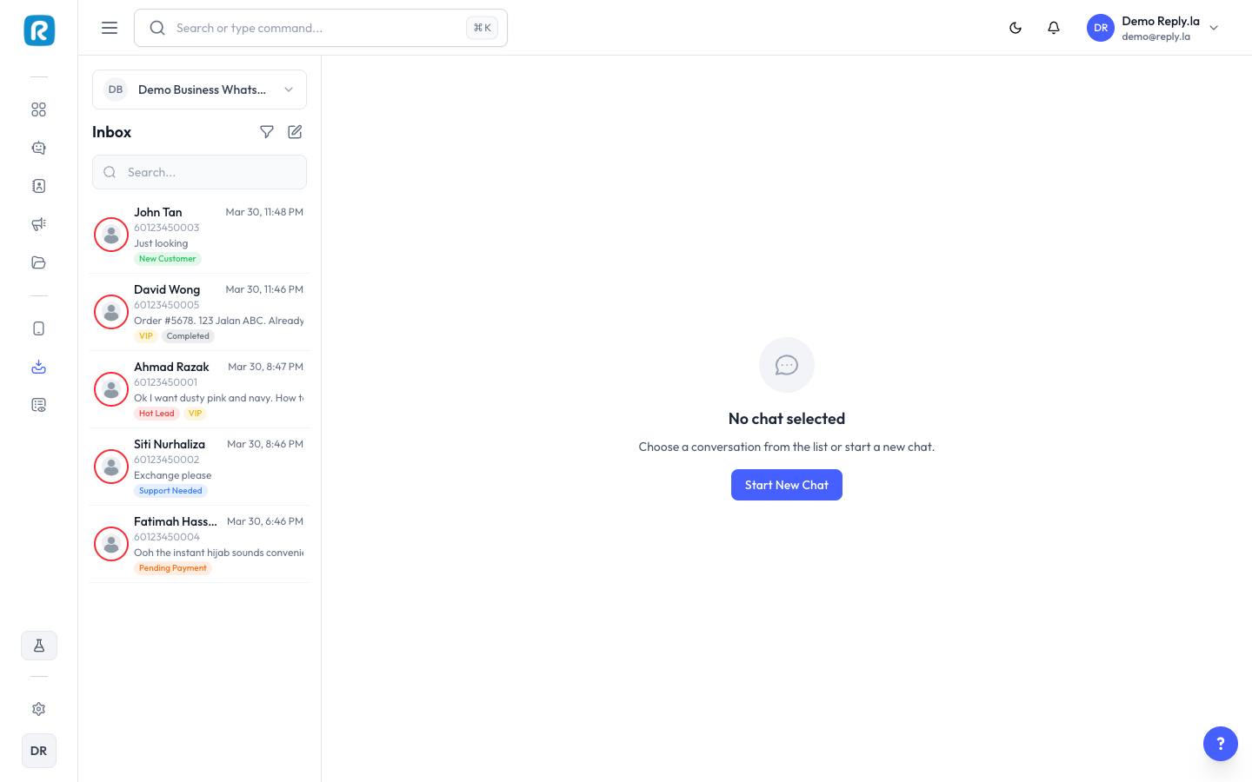Open the list with eye icon in sidebar
1252x782 pixels.
pyautogui.click(x=38, y=405)
